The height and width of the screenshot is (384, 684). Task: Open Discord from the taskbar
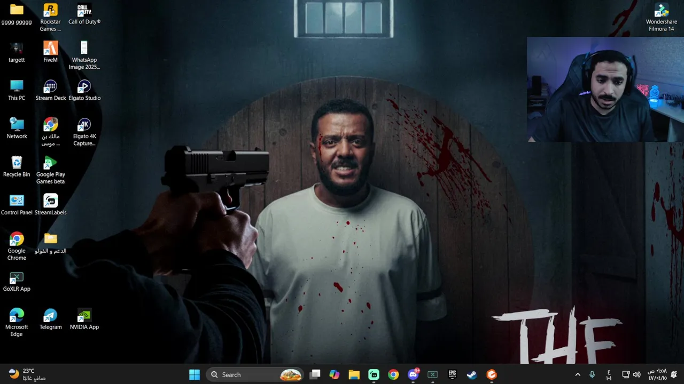pyautogui.click(x=413, y=374)
